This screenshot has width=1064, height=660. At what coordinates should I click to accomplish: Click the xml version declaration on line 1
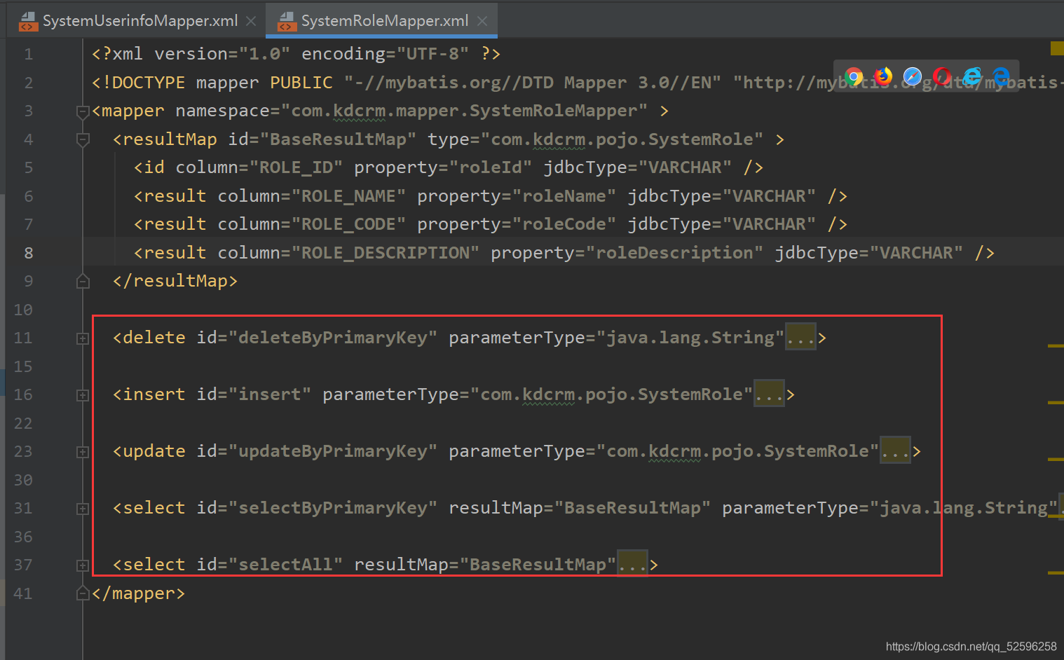pos(296,54)
